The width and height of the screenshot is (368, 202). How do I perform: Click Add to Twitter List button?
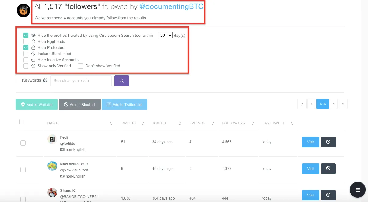click(x=124, y=104)
